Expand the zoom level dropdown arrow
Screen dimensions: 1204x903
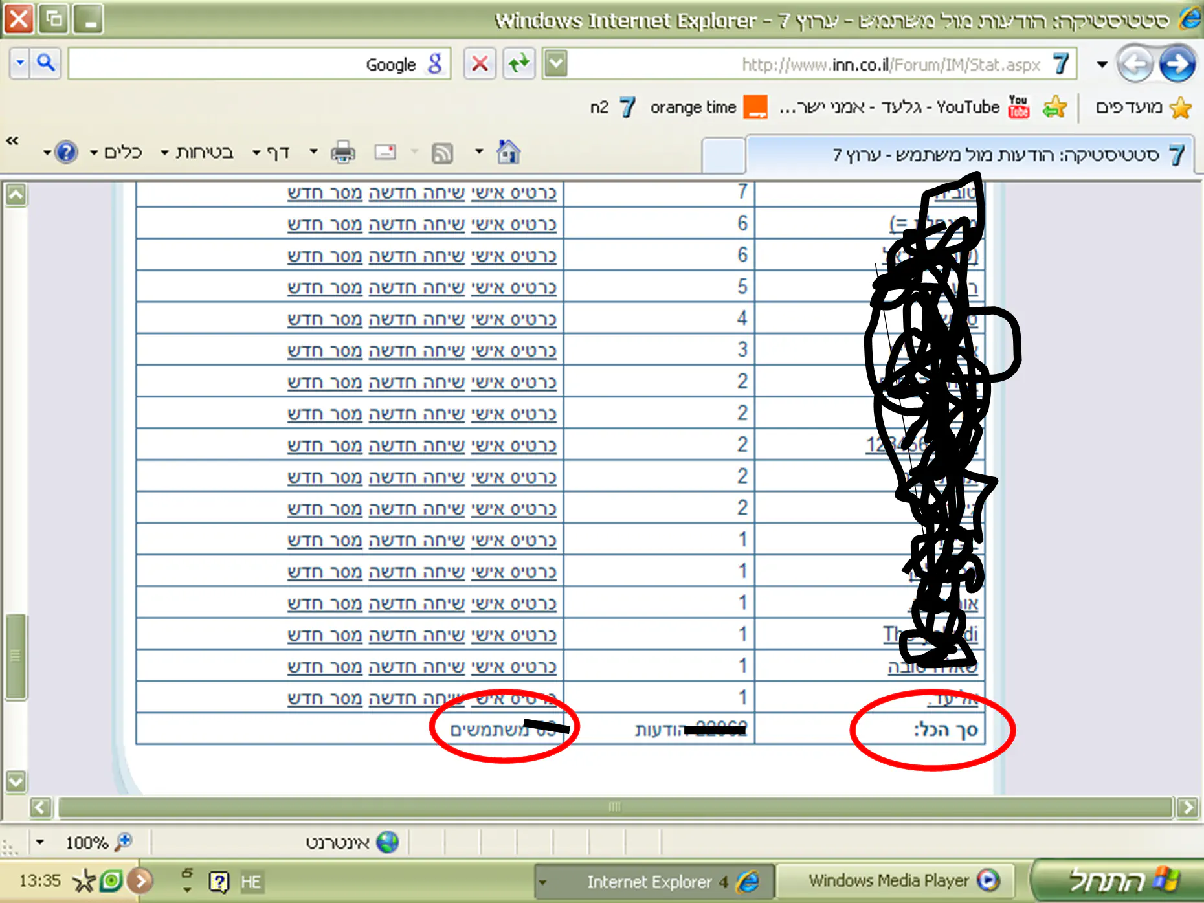pyautogui.click(x=40, y=842)
